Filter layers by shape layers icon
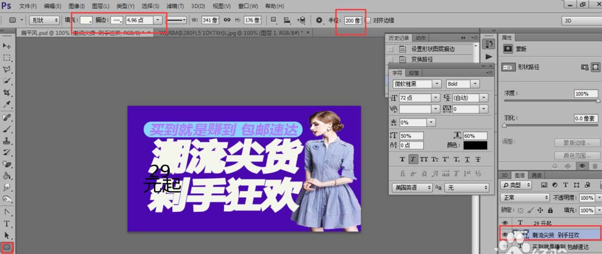This screenshot has height=254, width=602. click(x=577, y=185)
